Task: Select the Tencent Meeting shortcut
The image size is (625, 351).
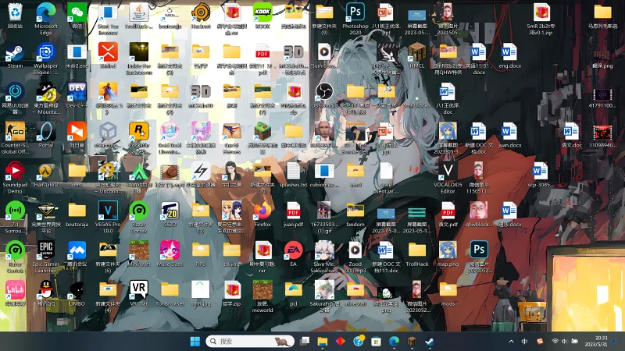Action: tap(77, 254)
